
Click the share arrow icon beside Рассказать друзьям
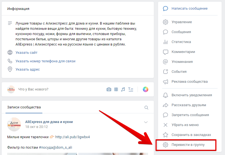point(165,105)
